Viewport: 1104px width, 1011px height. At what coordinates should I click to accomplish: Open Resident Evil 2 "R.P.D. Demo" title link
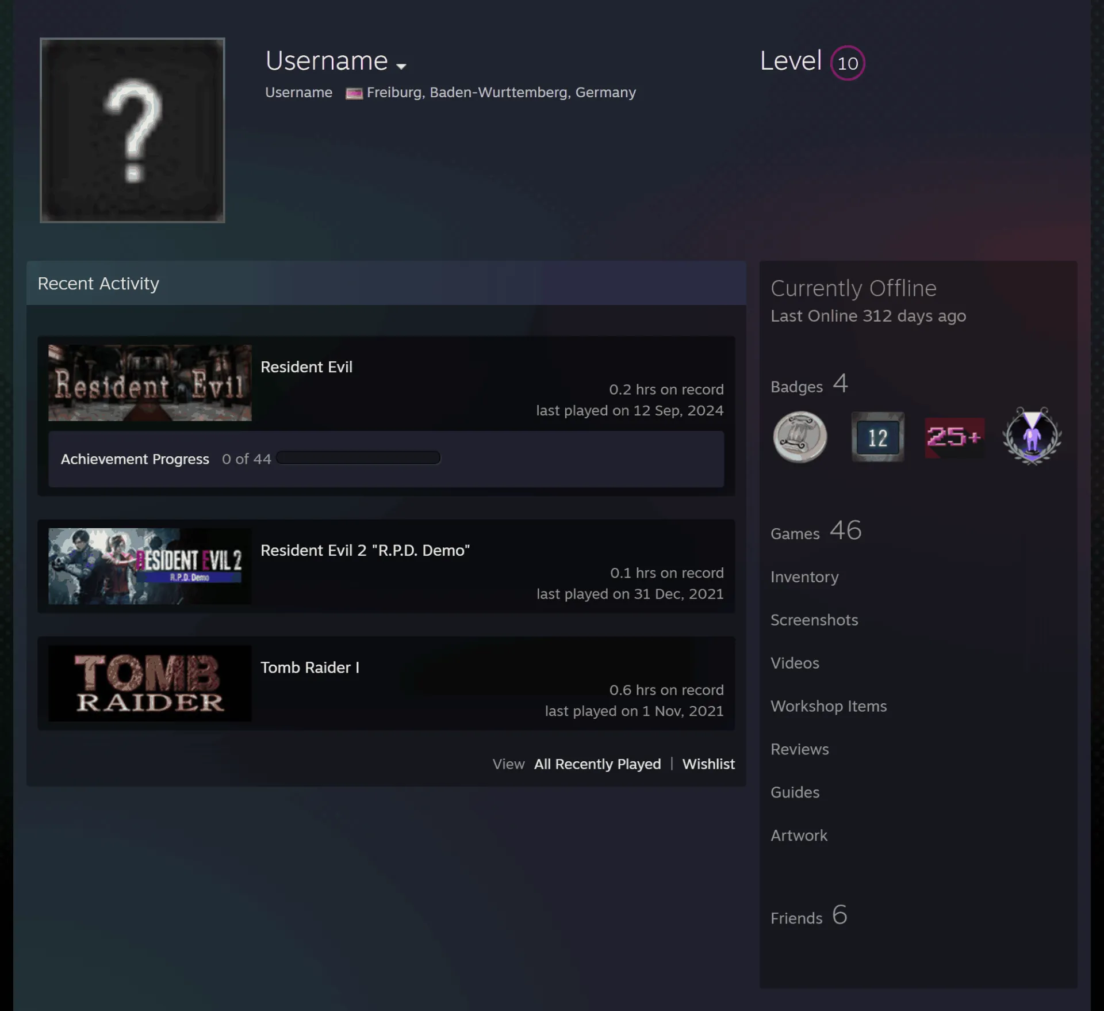pos(365,550)
